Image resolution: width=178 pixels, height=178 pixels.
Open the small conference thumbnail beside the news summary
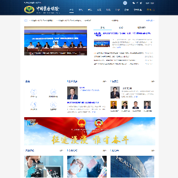(102, 44)
